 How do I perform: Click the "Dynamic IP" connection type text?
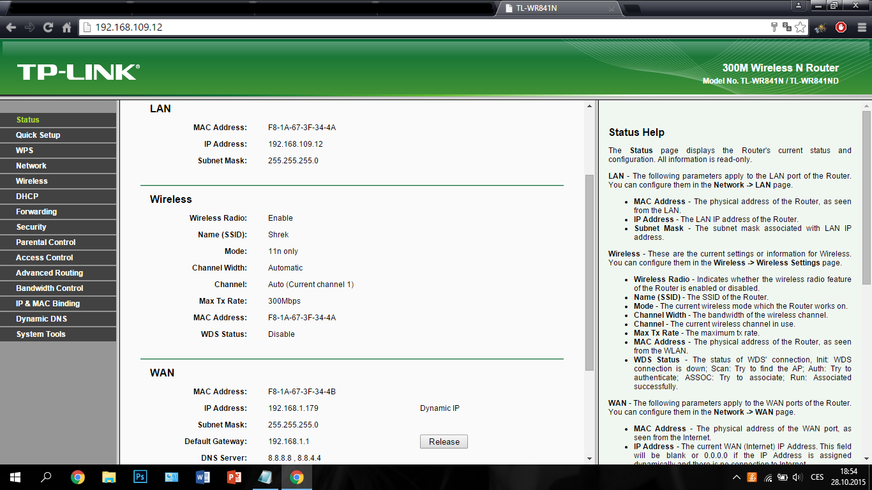(440, 408)
